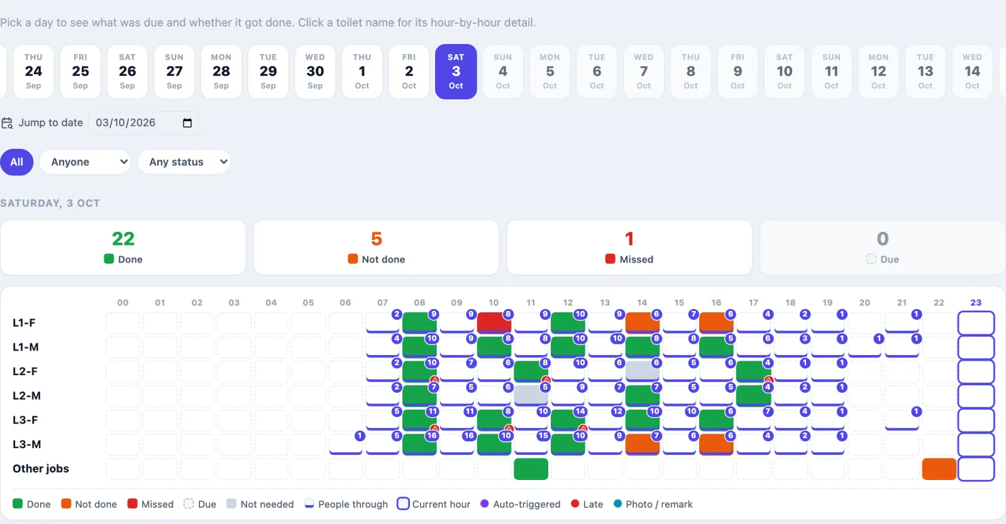This screenshot has width=1006, height=524.
Task: Open L2-M toilet hourly detail
Action: tap(26, 396)
